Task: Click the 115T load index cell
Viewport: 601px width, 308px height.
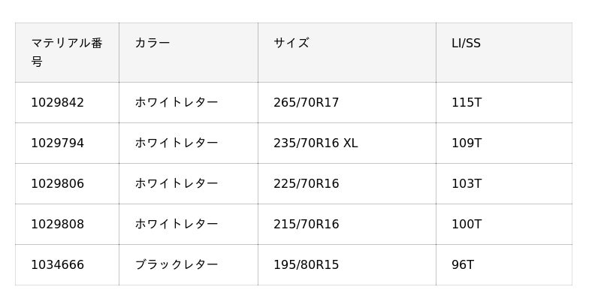Action: point(467,103)
